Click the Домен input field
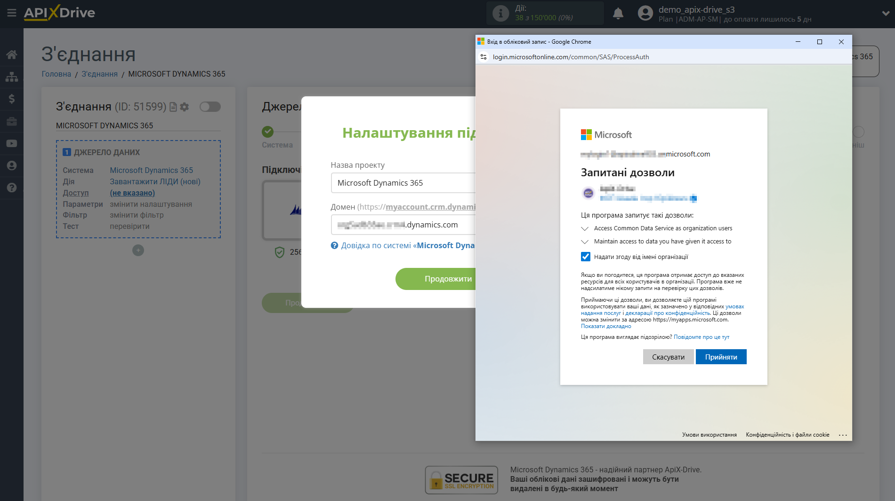Viewport: 895px width, 501px height. (x=403, y=225)
